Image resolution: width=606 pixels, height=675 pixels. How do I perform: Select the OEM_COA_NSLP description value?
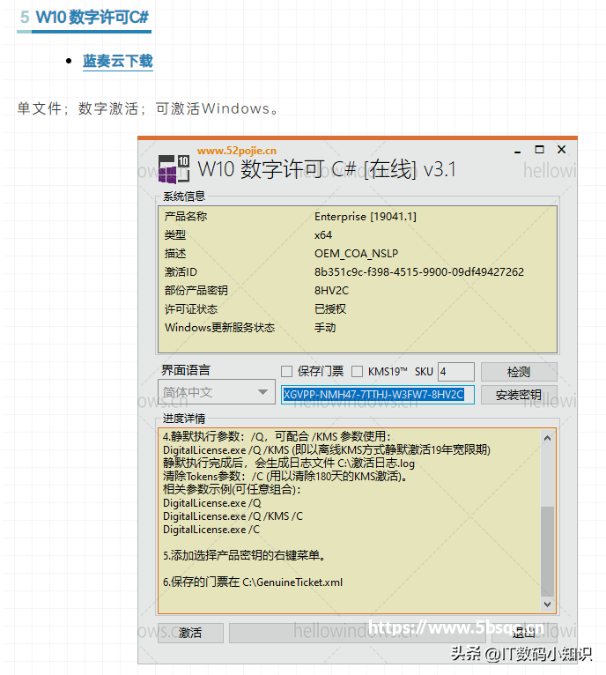(357, 254)
